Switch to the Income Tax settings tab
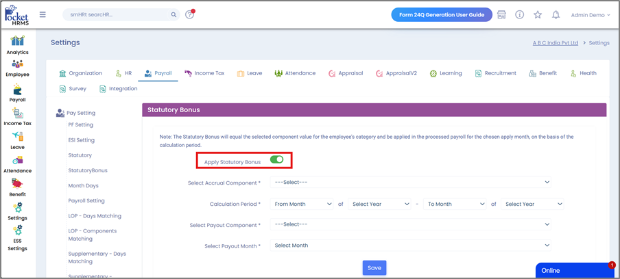 [x=204, y=73]
